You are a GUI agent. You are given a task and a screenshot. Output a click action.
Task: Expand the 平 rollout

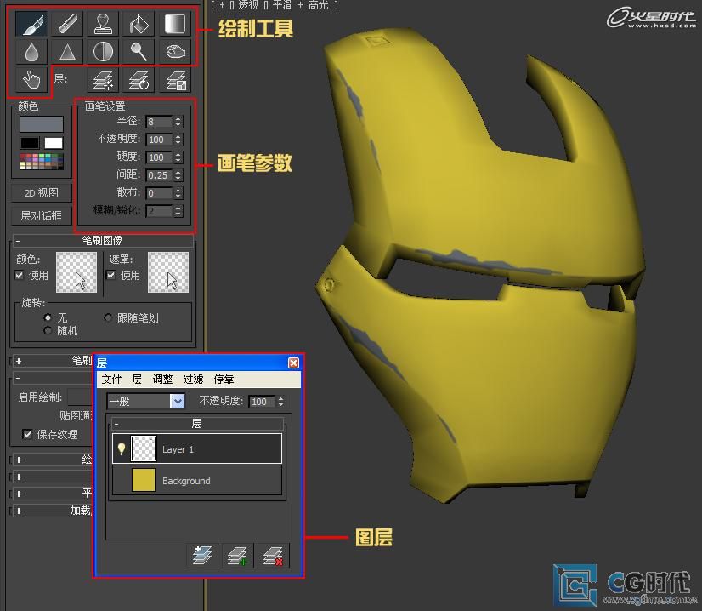tap(19, 494)
